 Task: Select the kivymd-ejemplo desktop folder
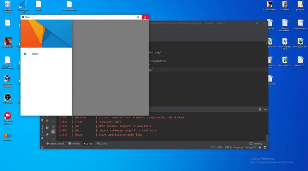(x=69, y=6)
